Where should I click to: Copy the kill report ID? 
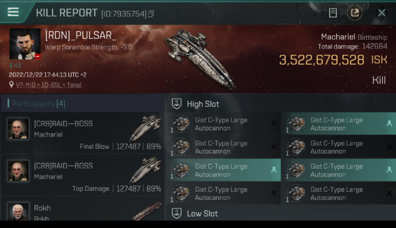click(151, 14)
